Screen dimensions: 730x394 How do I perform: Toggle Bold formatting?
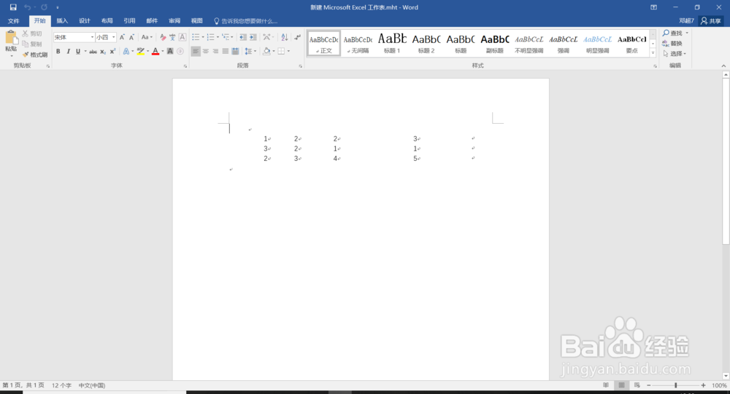pyautogui.click(x=58, y=52)
